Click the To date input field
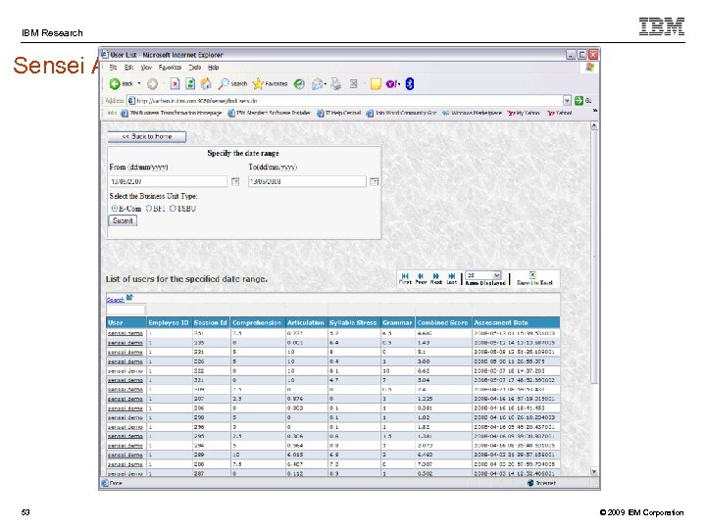Viewport: 706px width, 529px height. tap(307, 181)
